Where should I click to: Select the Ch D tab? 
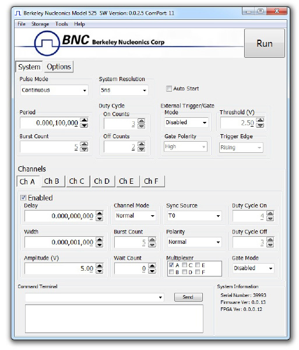(x=103, y=181)
